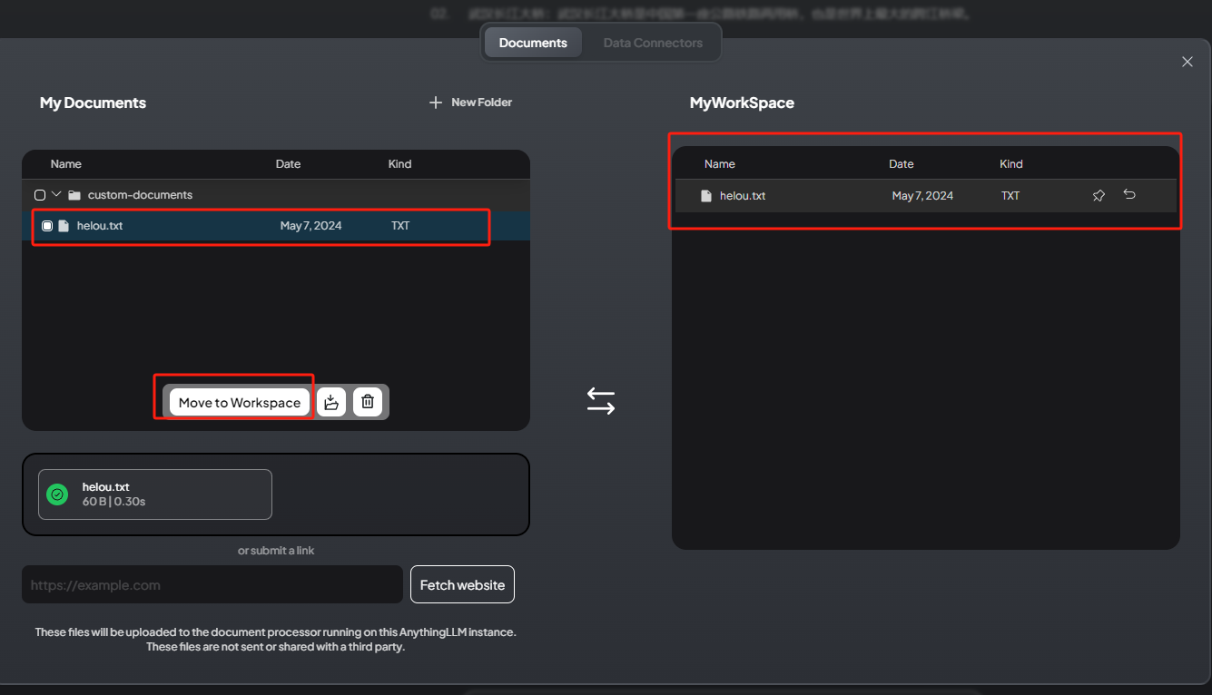The width and height of the screenshot is (1212, 695).
Task: Collapse the custom-documents folder chevron
Action: pyautogui.click(x=56, y=194)
